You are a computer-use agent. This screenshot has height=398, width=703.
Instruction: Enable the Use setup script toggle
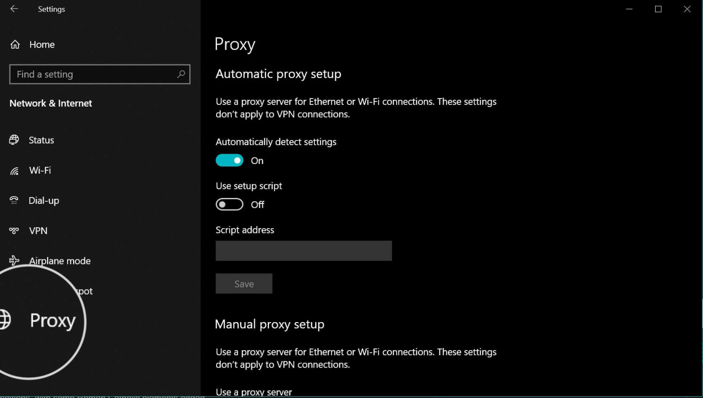tap(229, 204)
